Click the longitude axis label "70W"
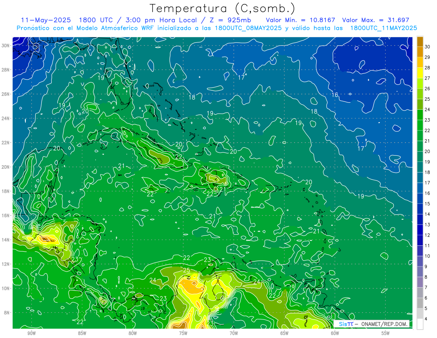This screenshot has width=437, height=338. tap(234, 333)
